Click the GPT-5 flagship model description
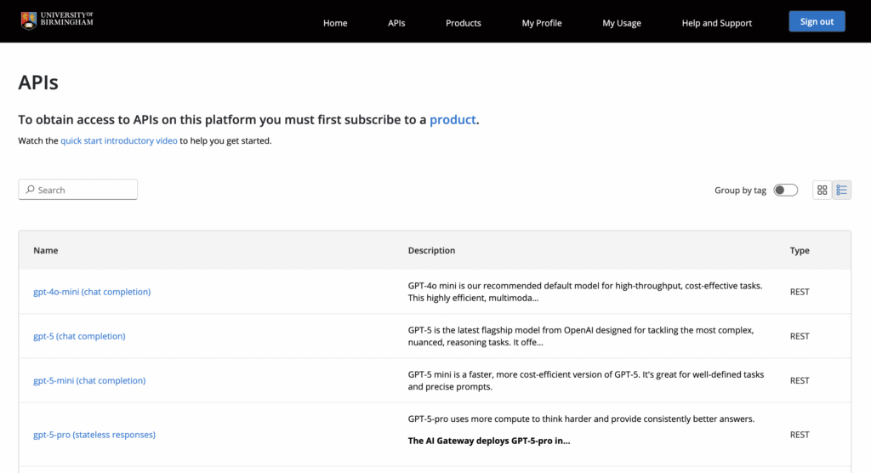The image size is (871, 473). [x=580, y=336]
